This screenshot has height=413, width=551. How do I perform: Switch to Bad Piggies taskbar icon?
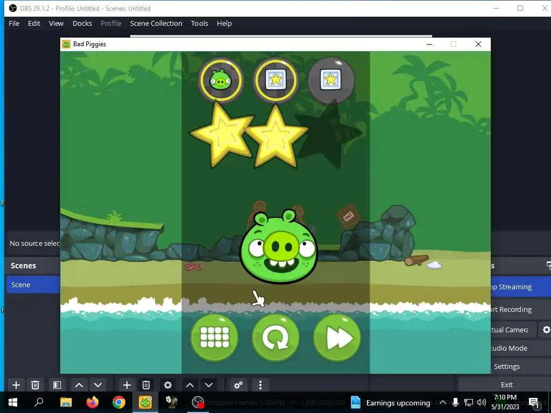[145, 402]
